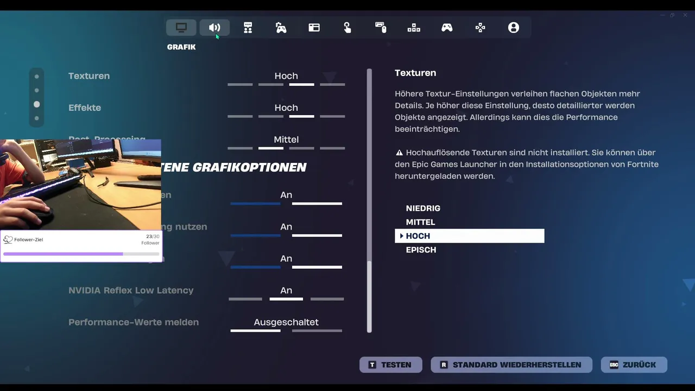Select the Performance-Werte melden label
Screen dimensions: 695x391
pos(134,322)
